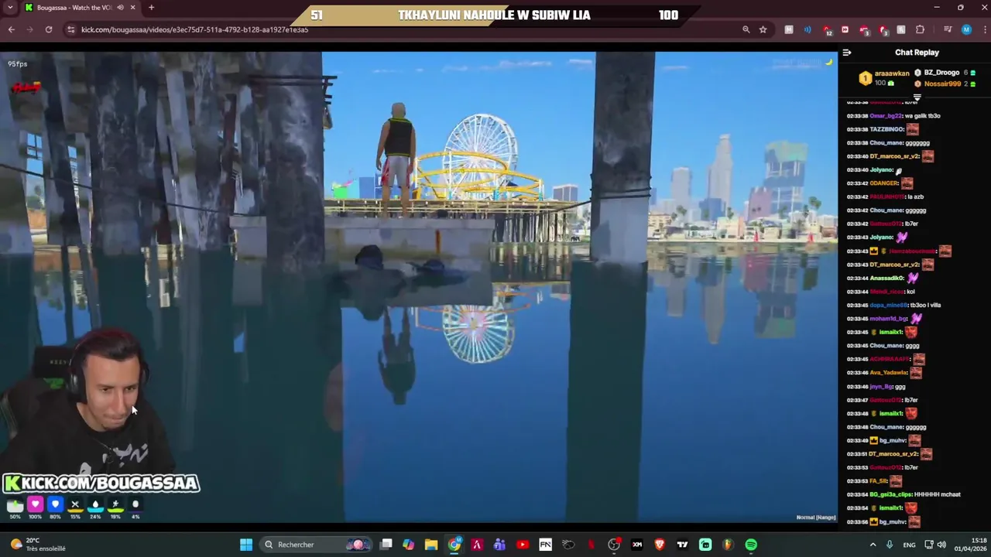
Task: Open Task View on taskbar
Action: [x=386, y=545]
